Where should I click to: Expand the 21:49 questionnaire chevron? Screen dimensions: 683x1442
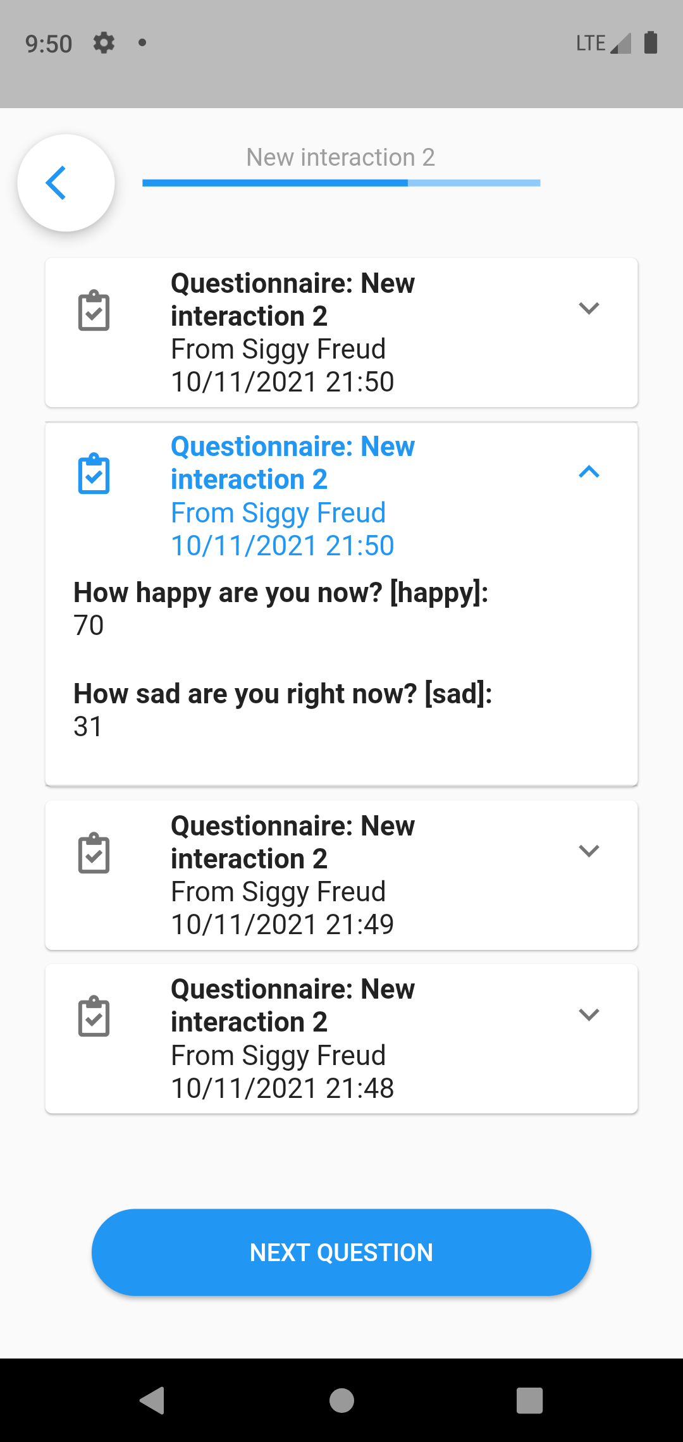pyautogui.click(x=588, y=851)
